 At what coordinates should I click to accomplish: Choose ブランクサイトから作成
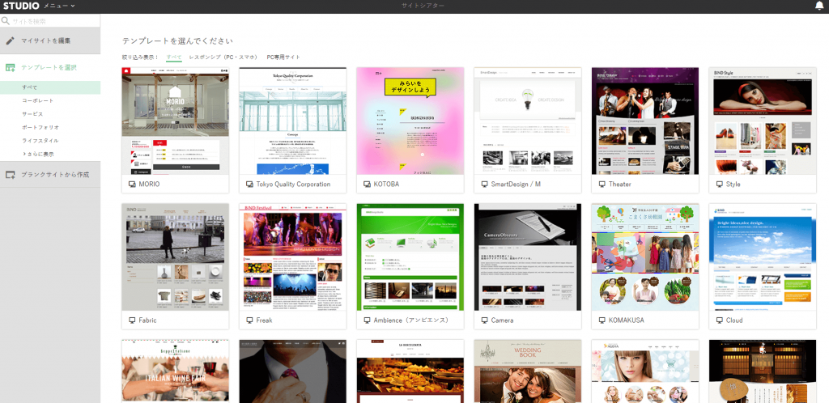pyautogui.click(x=50, y=175)
